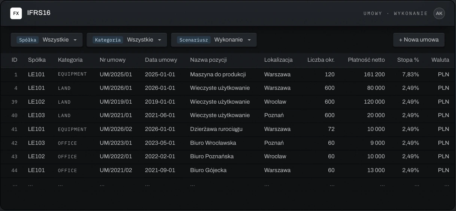Screen dimensions: 456x211
Task: Click date cell 2021-09-01
Action: (160, 170)
